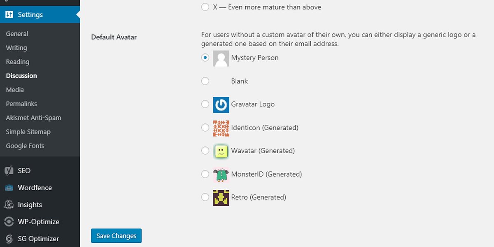Select the X rating radio button

pos(205,7)
